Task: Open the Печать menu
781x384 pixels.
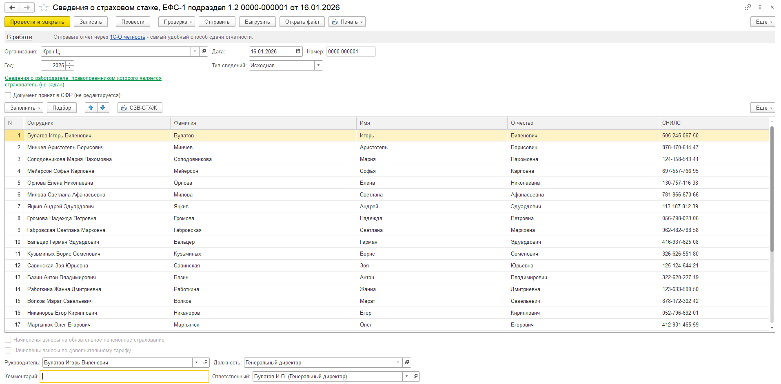Action: point(347,22)
